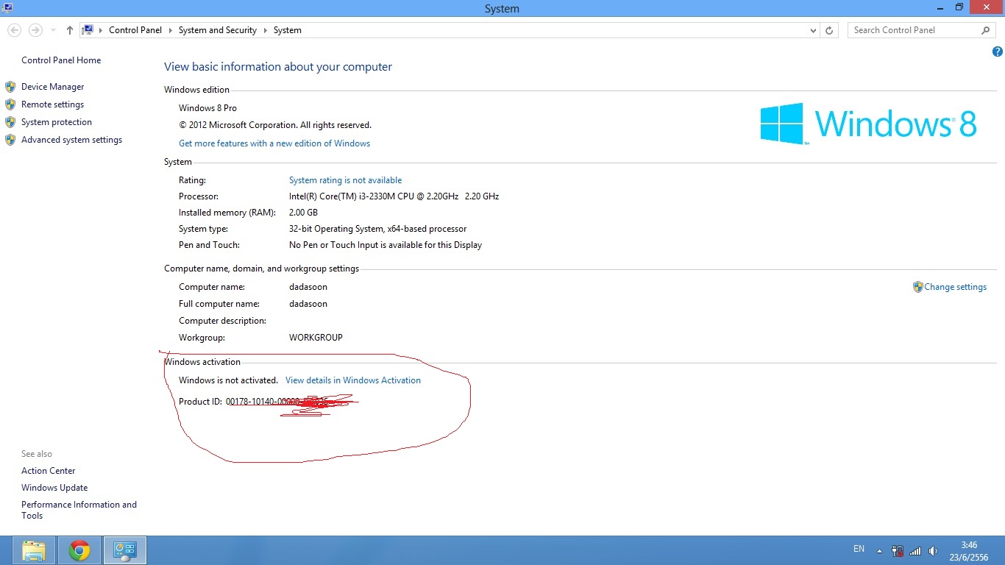Screen dimensions: 1005x565
Task: Open Device Manager
Action: (52, 87)
